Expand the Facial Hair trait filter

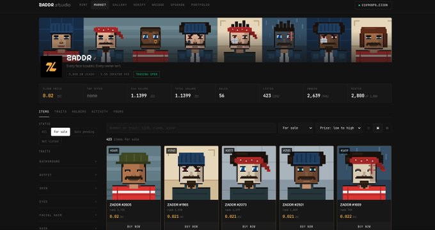(68, 215)
